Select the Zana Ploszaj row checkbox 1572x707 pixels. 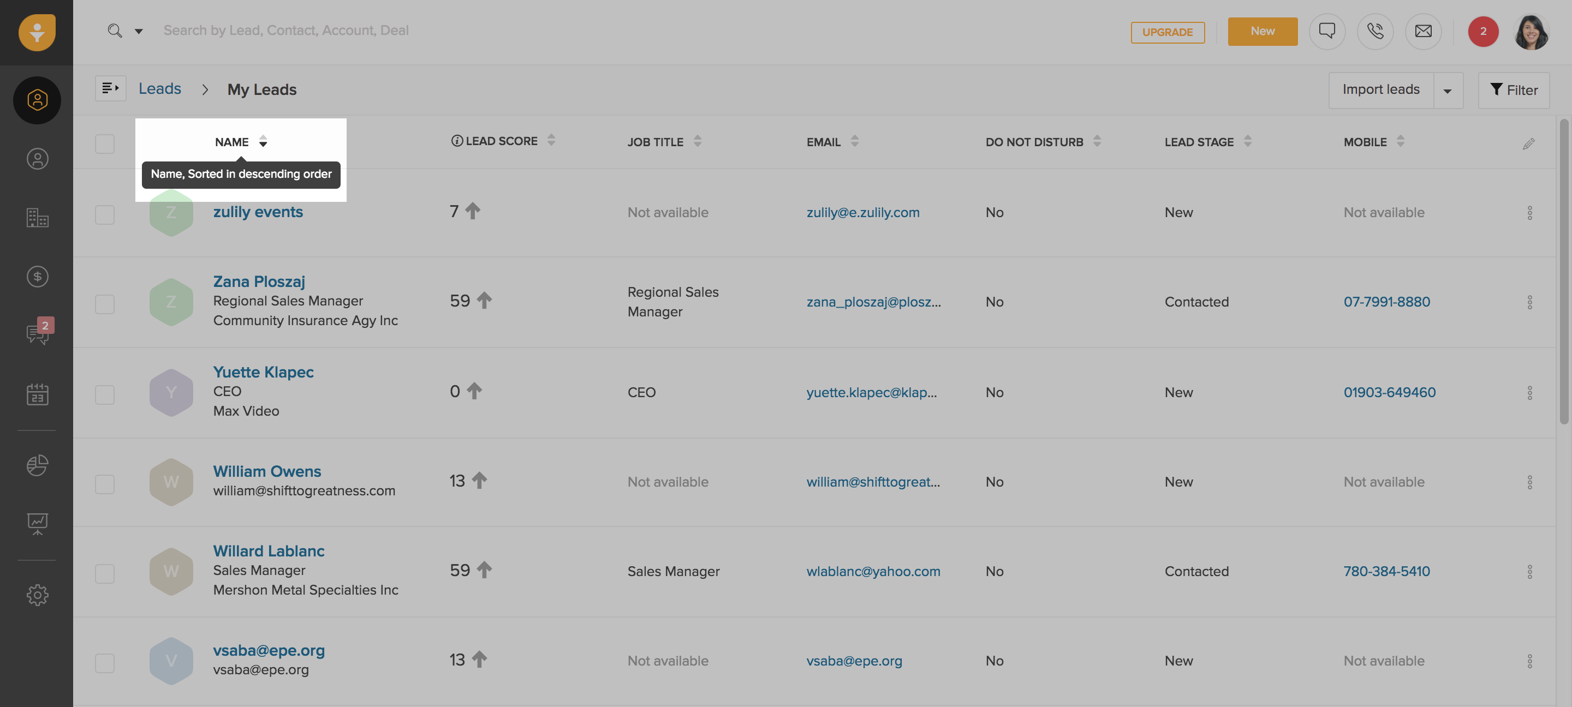[x=104, y=304]
